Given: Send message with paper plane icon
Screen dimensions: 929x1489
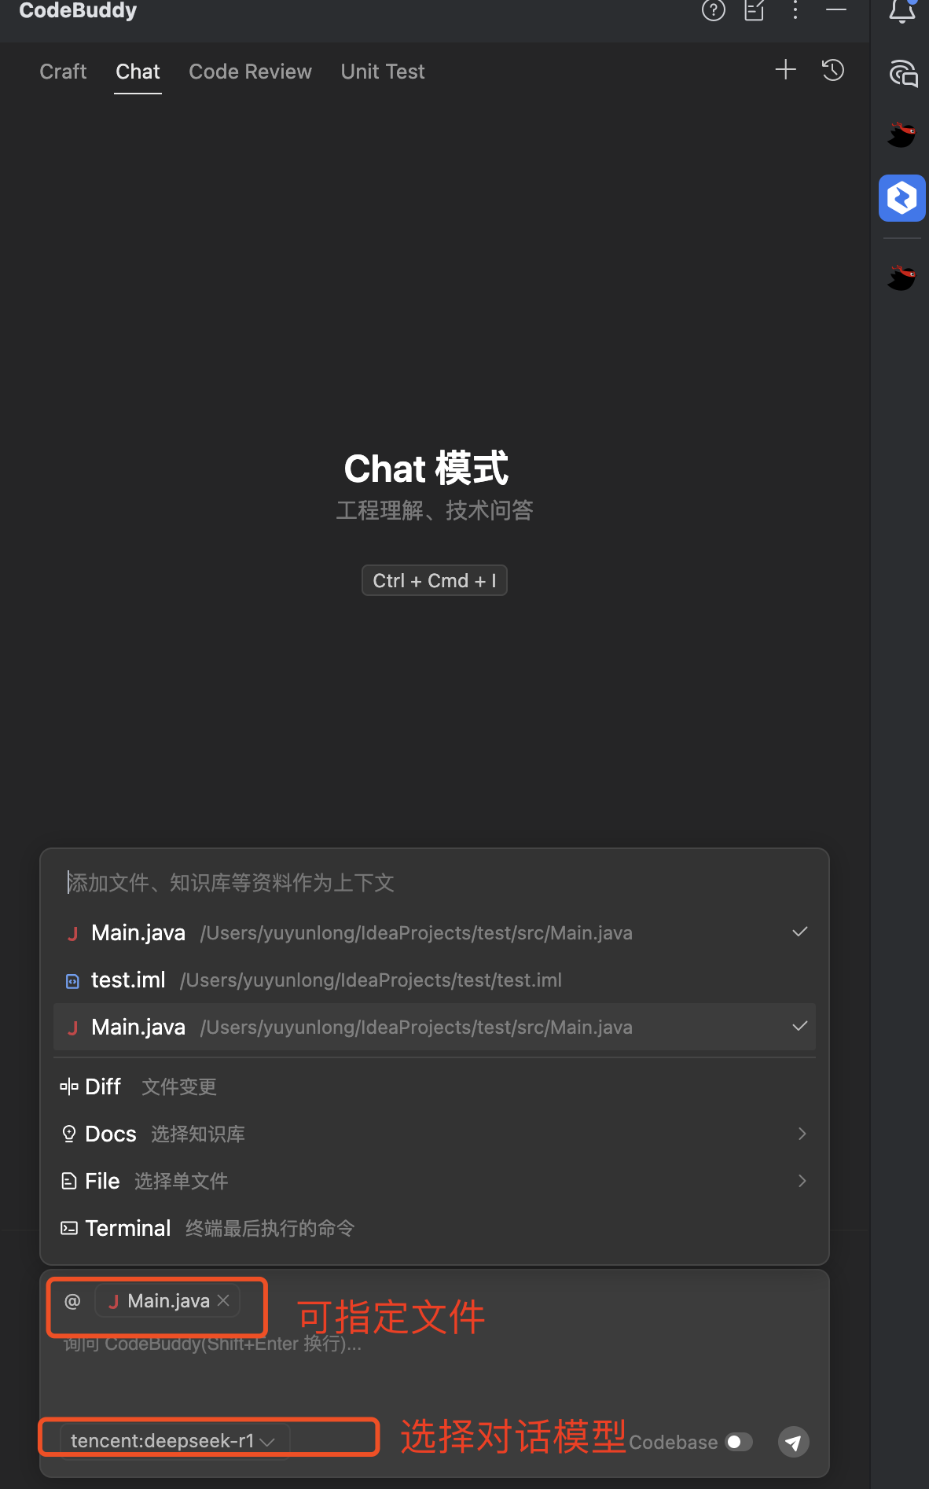Looking at the screenshot, I should [793, 1442].
